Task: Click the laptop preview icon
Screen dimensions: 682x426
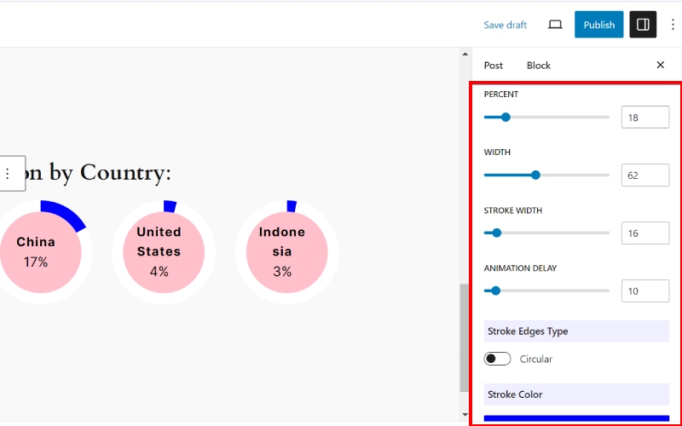Action: [555, 25]
